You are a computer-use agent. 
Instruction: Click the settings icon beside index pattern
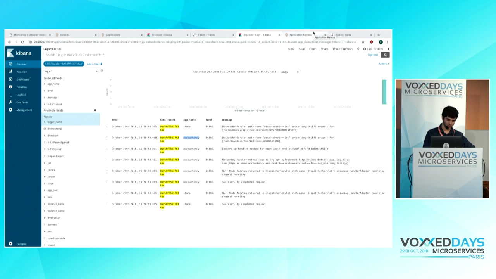click(x=102, y=71)
